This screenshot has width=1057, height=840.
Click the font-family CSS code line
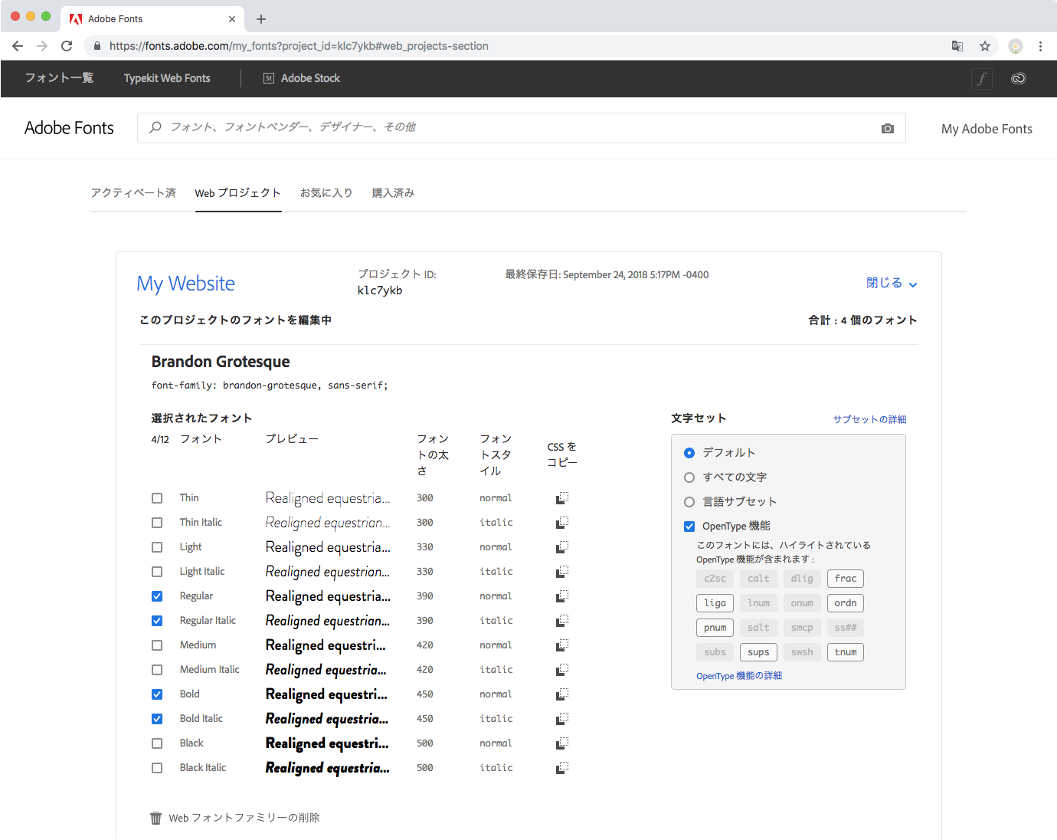(x=270, y=386)
